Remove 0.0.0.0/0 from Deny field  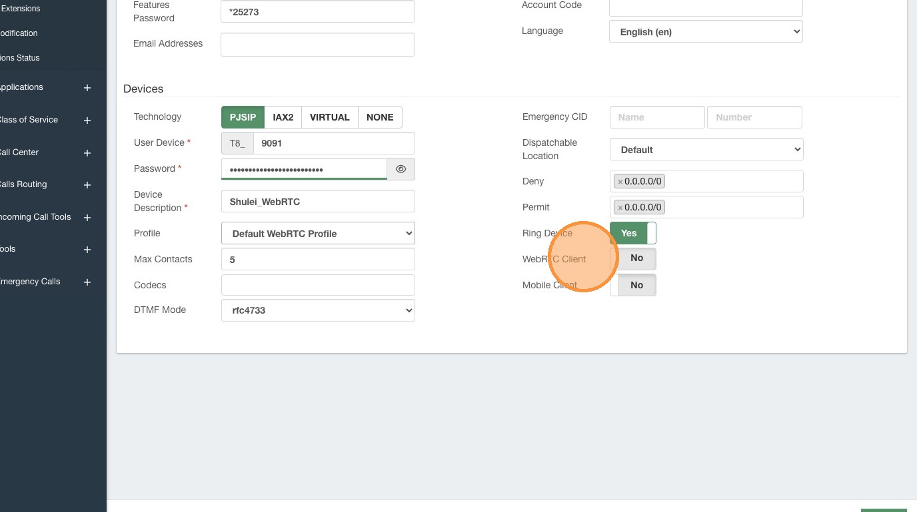620,182
